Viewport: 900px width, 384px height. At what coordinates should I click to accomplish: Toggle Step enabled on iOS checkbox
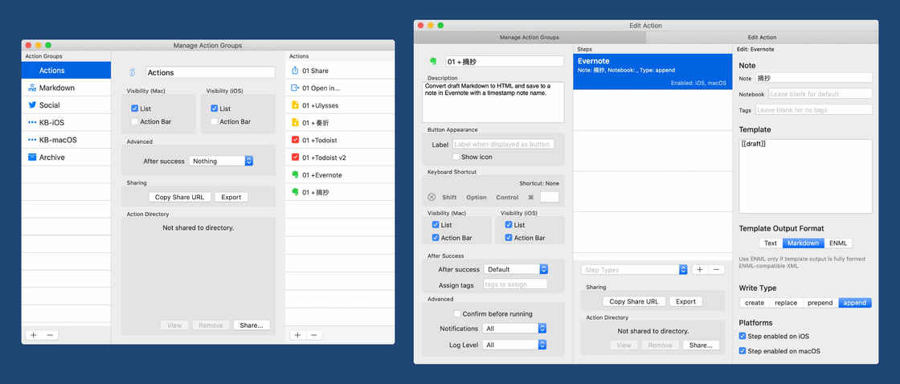[742, 337]
